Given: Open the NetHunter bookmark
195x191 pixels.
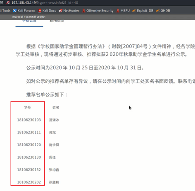Looking at the screenshot, I should pyautogui.click(x=69, y=11).
